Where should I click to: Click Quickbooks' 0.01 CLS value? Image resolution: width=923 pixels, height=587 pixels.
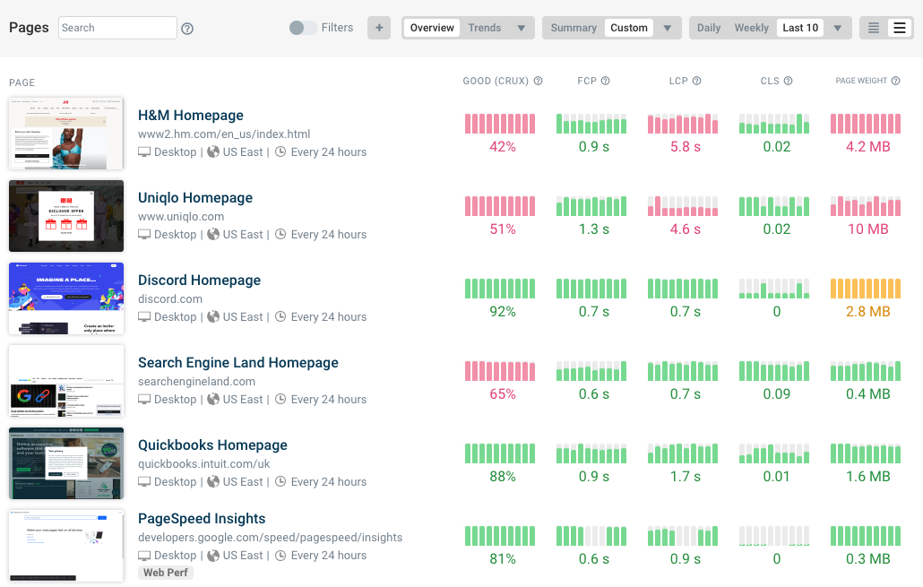[776, 476]
